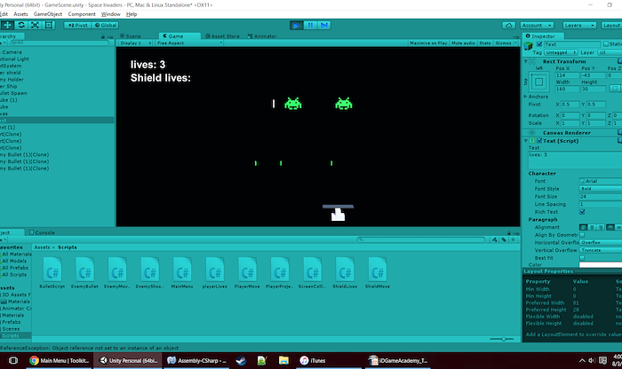Collapse the Text (Script) component
Image resolution: width=622 pixels, height=369 pixels.
click(x=526, y=140)
